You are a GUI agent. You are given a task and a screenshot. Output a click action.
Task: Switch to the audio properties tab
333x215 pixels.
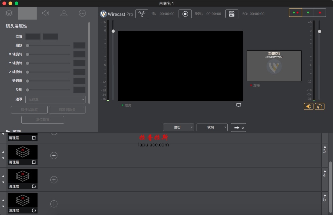tap(45, 13)
